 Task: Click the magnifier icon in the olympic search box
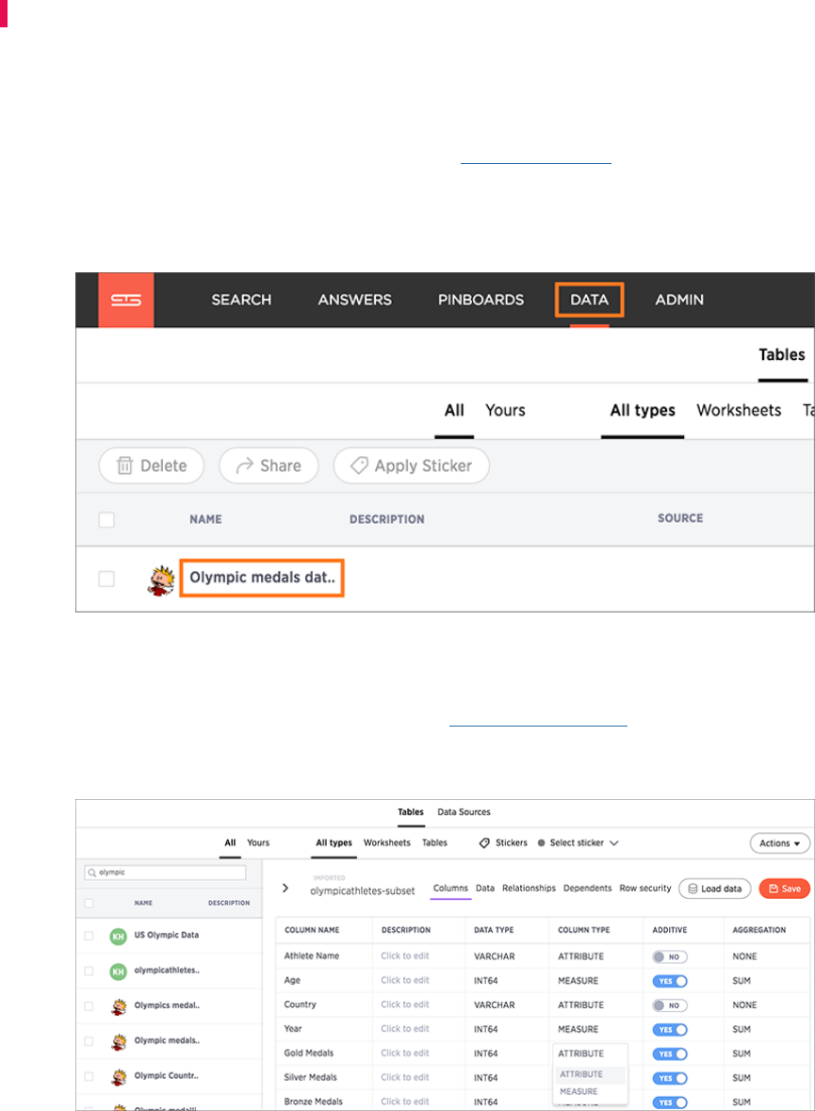coord(92,873)
